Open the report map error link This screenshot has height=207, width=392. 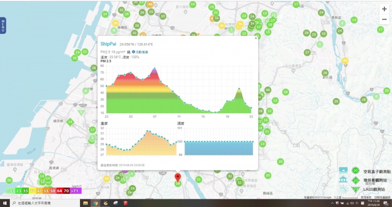tap(382, 197)
